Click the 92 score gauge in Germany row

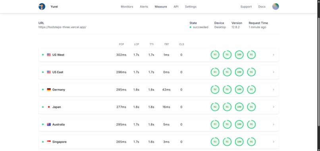point(215,90)
